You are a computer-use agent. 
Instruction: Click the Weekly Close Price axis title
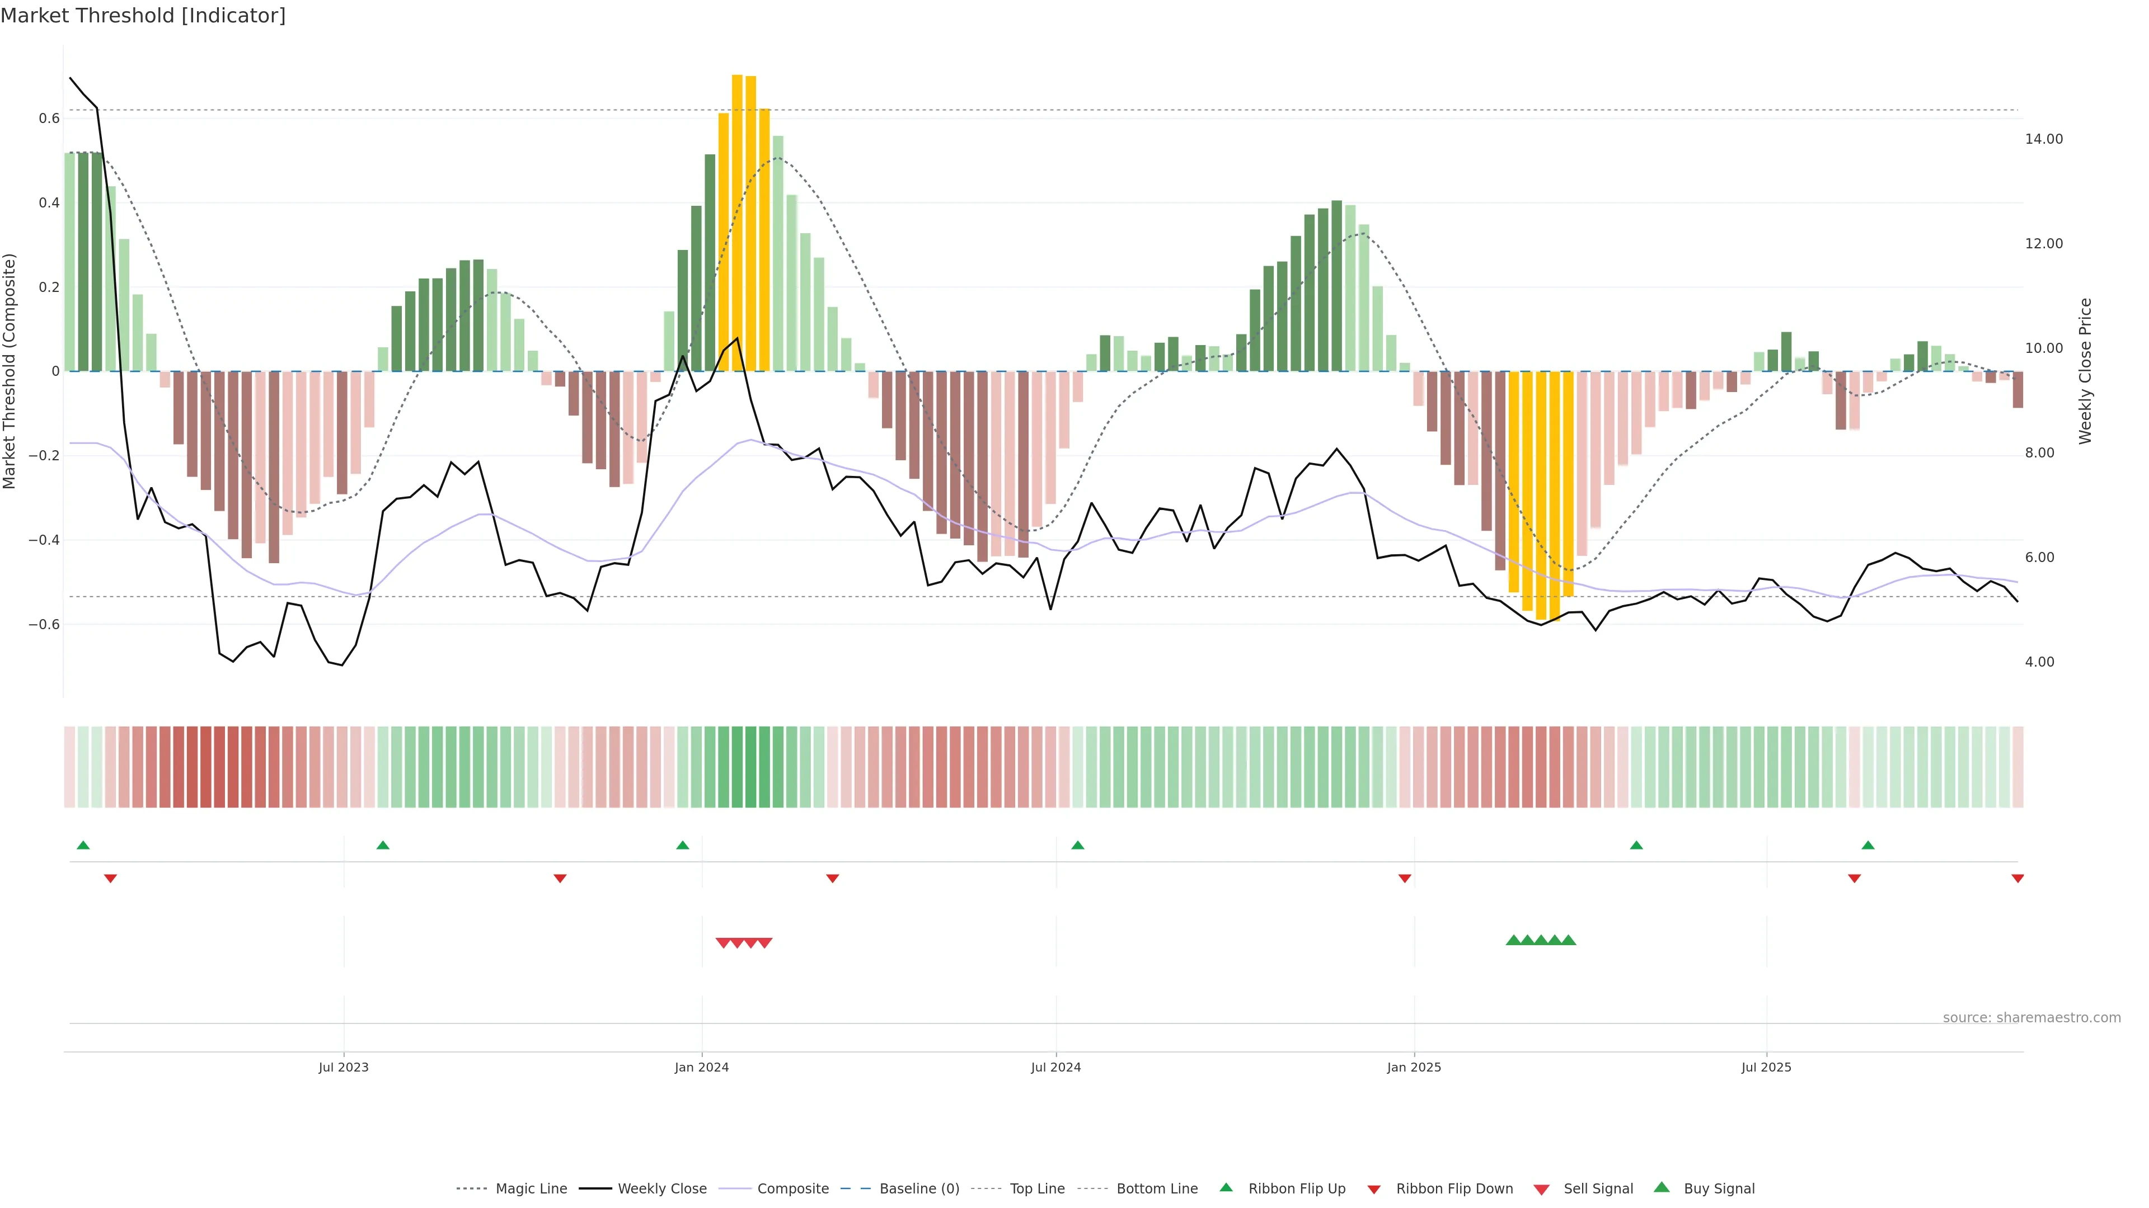pos(2085,371)
